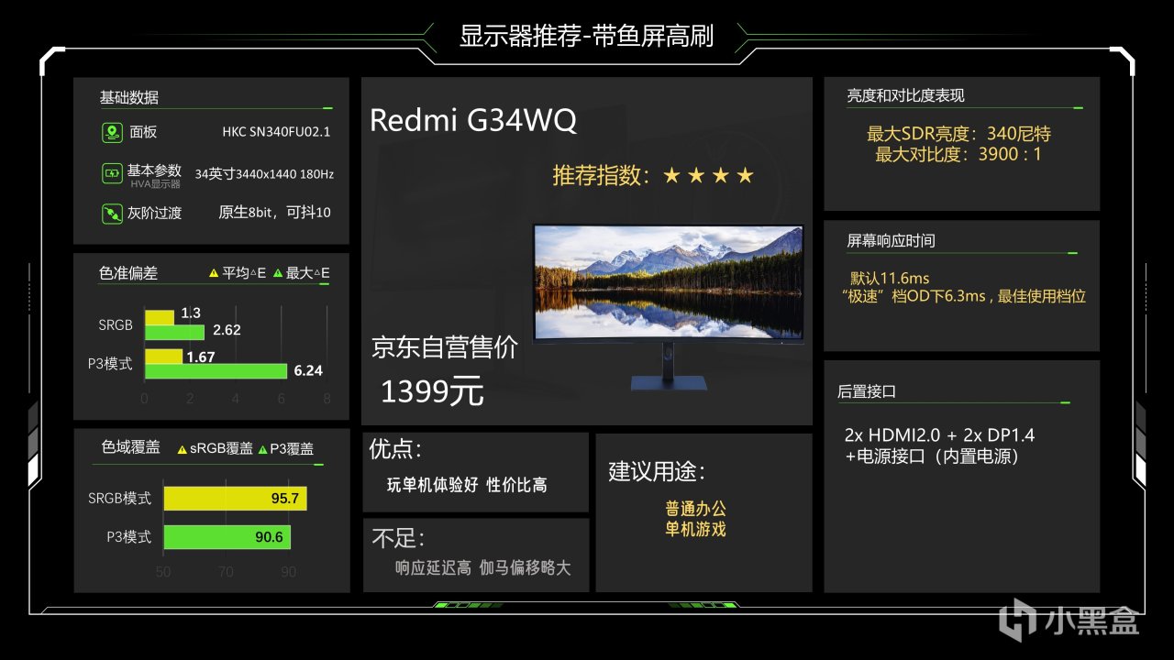Click the 不足 heading
The height and width of the screenshot is (660, 1174).
pos(398,538)
